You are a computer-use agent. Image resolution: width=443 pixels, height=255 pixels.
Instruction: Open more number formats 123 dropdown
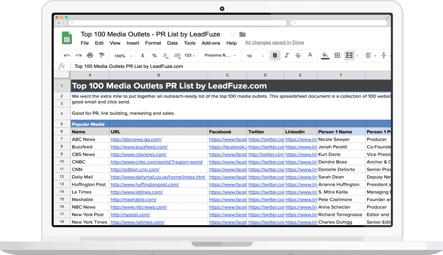tap(190, 55)
